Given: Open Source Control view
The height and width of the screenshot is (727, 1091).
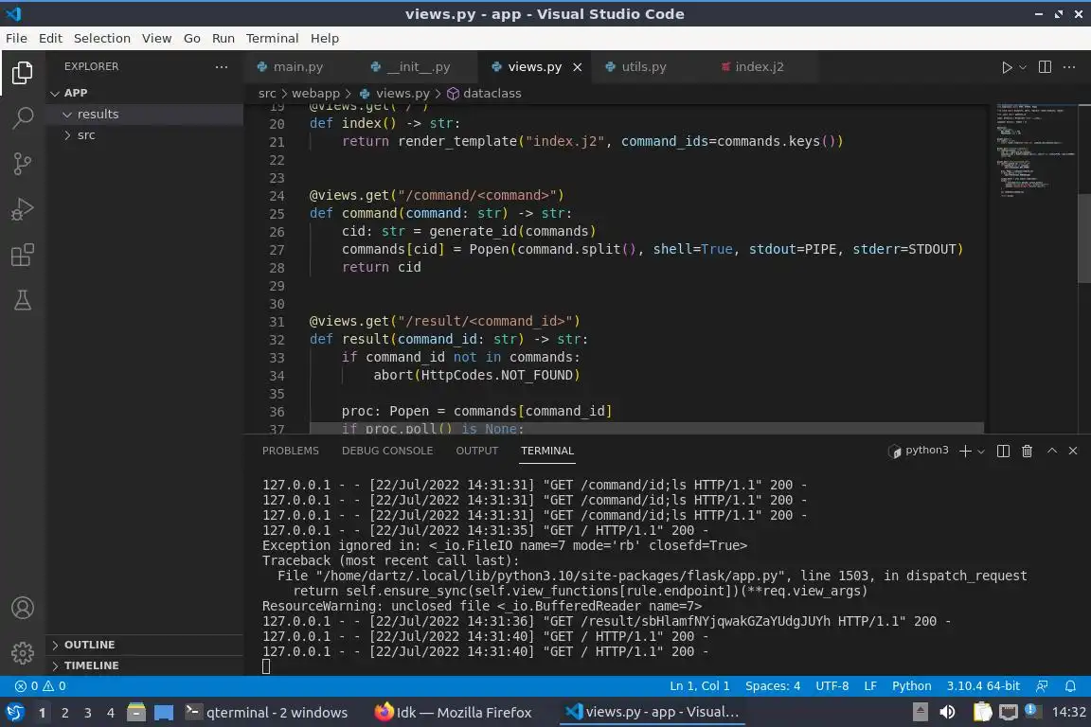Looking at the screenshot, I should pos(23,164).
